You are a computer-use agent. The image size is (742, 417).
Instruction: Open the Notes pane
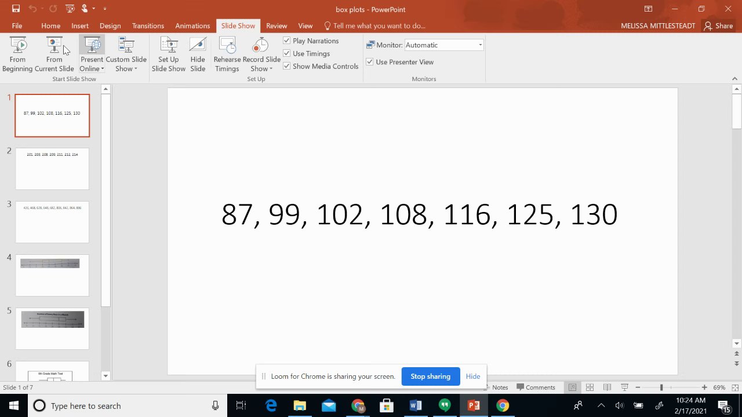496,387
